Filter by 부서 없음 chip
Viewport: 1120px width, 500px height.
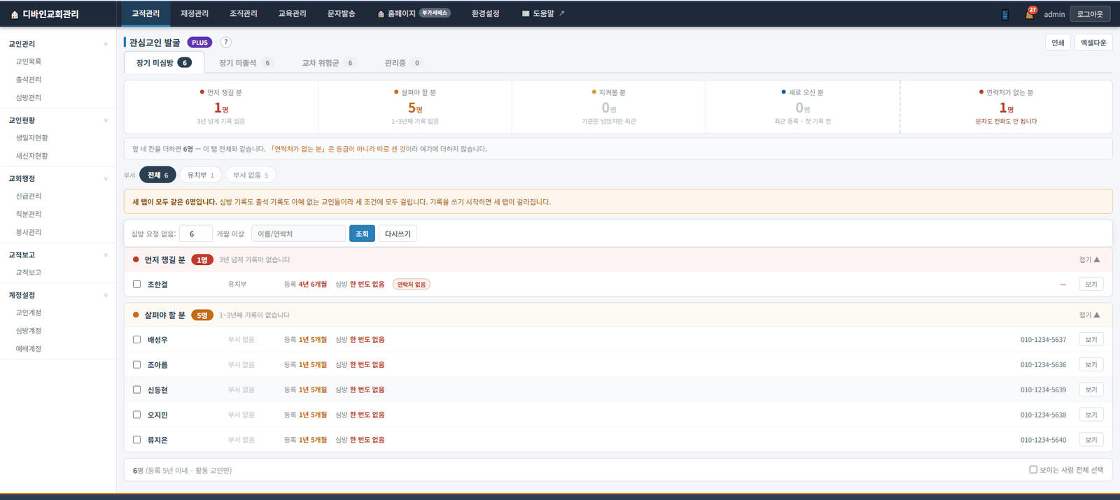point(251,175)
